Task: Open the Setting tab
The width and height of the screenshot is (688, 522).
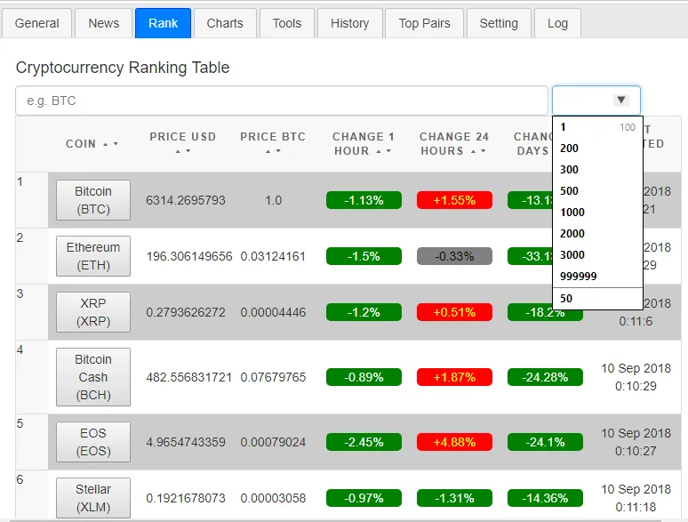Action: pos(499,23)
